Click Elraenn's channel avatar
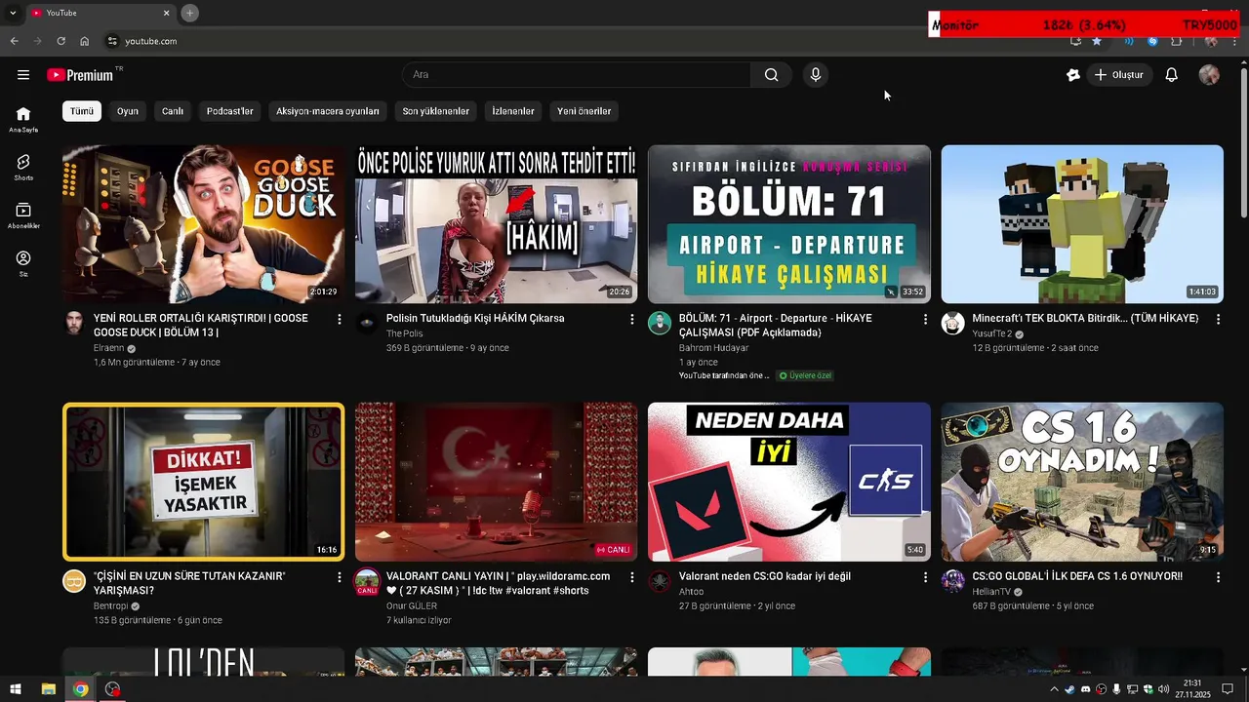 coord(74,323)
